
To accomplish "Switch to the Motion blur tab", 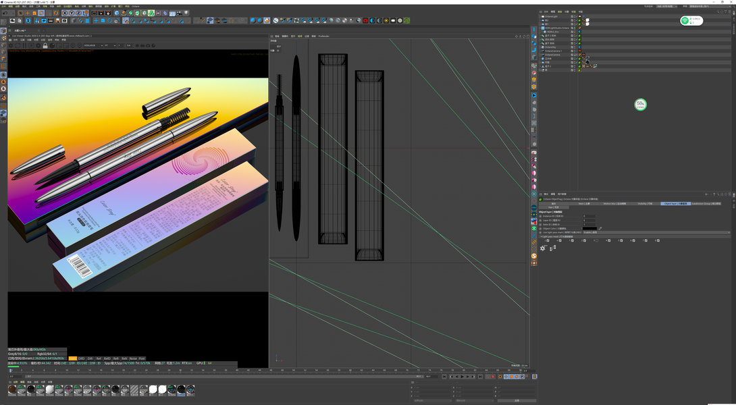I will [614, 203].
